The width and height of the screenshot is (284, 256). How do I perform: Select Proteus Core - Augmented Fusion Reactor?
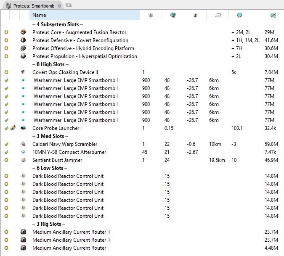tap(80, 32)
